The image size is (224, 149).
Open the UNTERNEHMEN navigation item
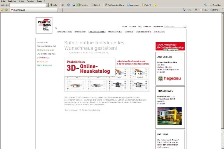(x=143, y=32)
